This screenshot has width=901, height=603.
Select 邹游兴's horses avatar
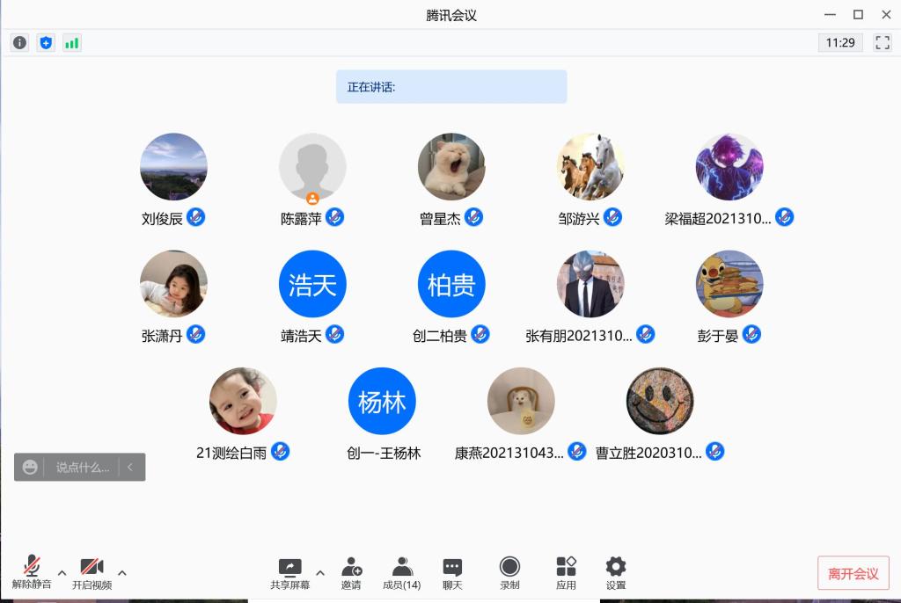tap(590, 166)
